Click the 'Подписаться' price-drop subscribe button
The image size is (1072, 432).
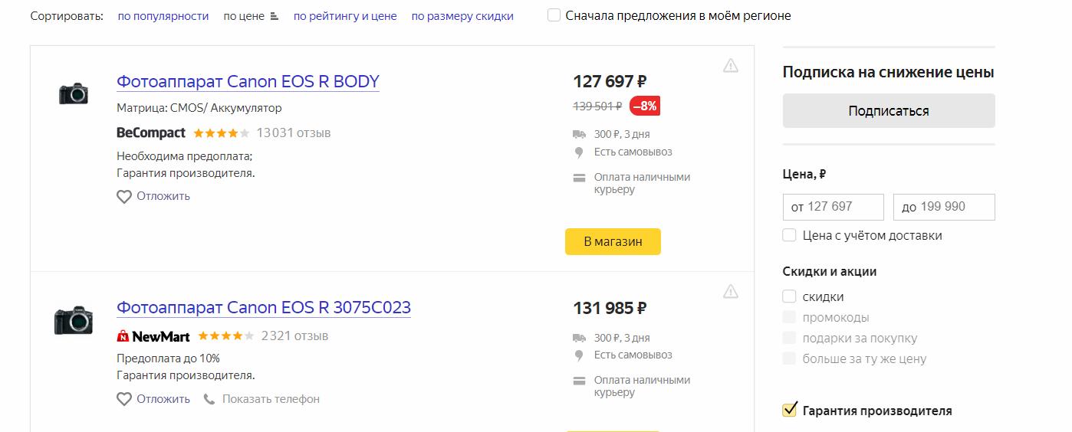[888, 111]
